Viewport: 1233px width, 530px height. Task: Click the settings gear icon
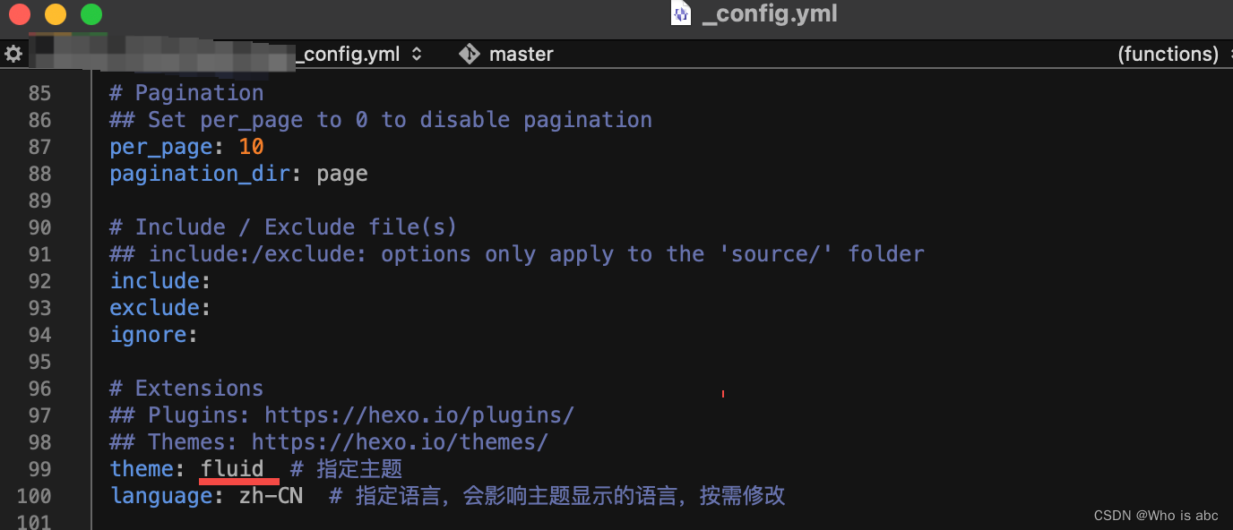14,54
